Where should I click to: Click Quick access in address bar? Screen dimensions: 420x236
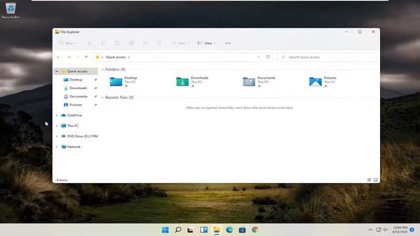[115, 57]
